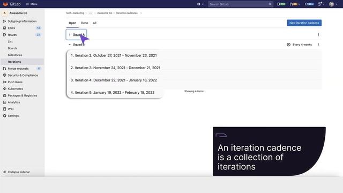
Task: Open the Awesome Co group in the sidebar
Action: pyautogui.click(x=18, y=13)
